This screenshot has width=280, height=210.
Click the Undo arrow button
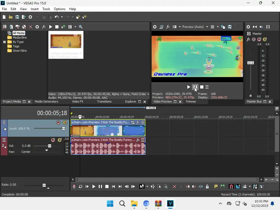pyautogui.click(x=57, y=17)
